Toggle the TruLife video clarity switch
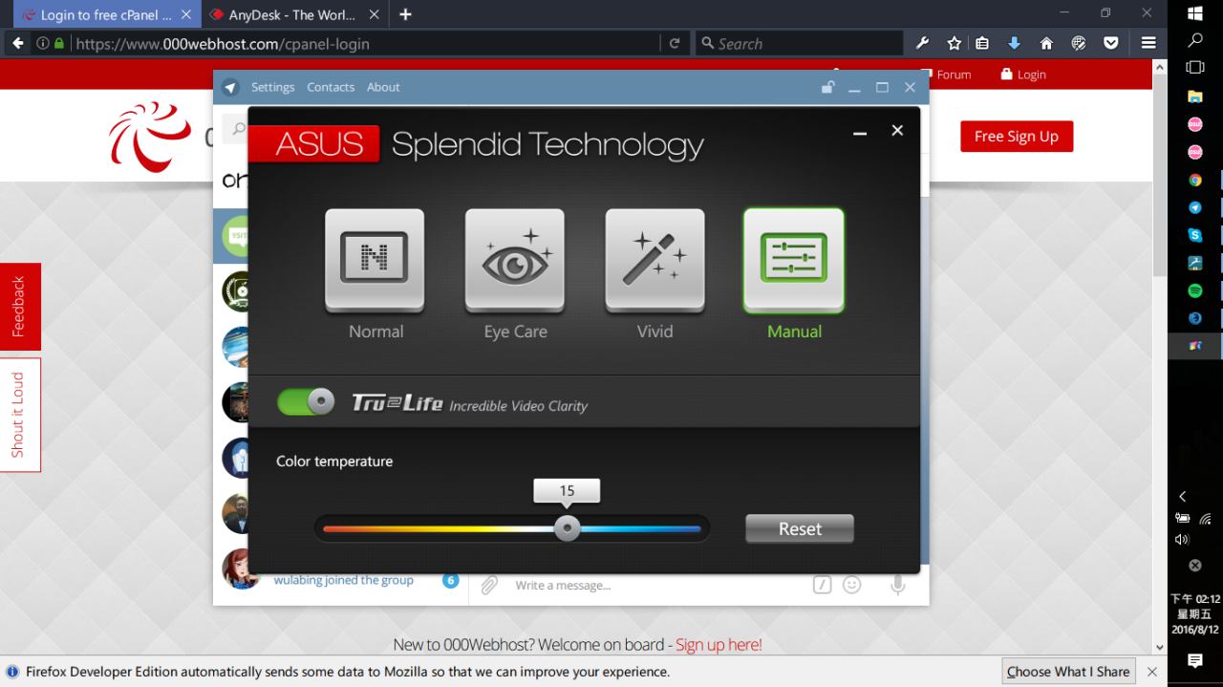Viewport: 1223px width, 687px height. (x=306, y=401)
